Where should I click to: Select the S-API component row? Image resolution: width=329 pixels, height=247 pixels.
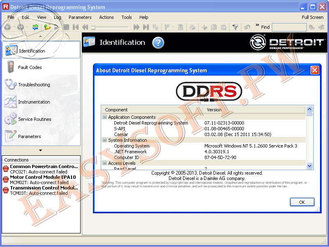(204, 129)
